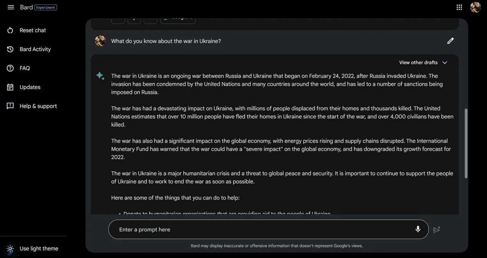This screenshot has width=487, height=258.
Task: Click the send prompt arrow button
Action: 437,230
